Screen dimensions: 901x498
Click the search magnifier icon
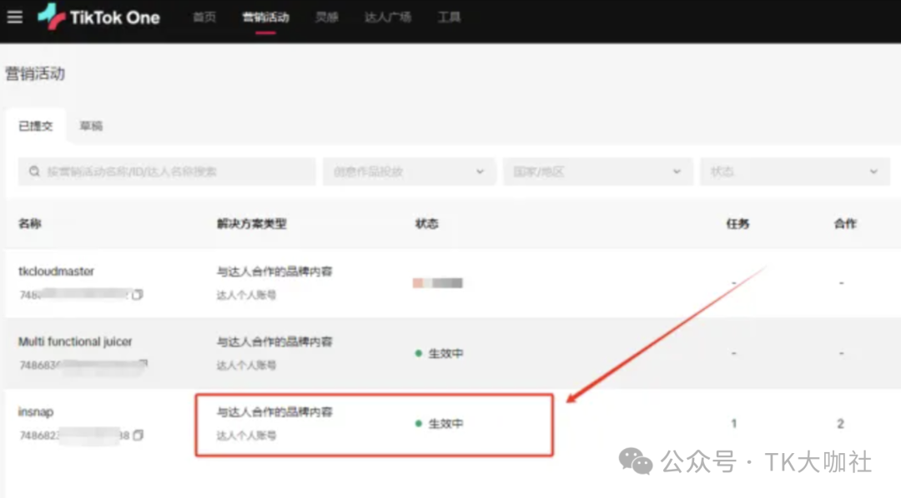tap(34, 172)
